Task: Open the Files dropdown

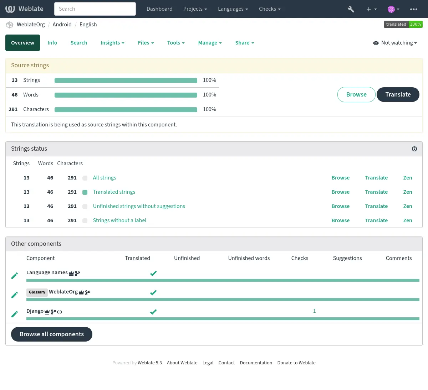Action: pos(146,43)
